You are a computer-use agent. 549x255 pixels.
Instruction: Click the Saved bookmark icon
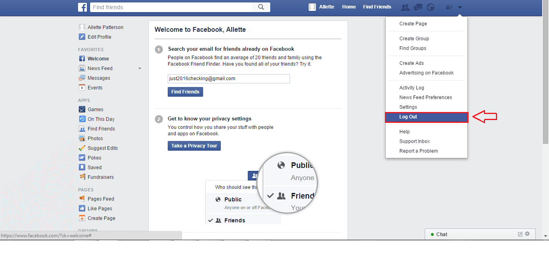click(82, 168)
